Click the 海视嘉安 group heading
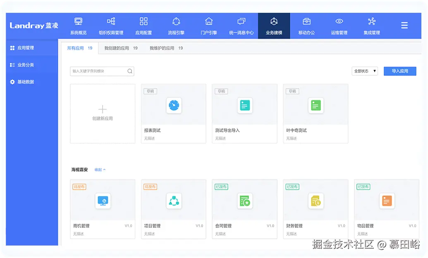The height and width of the screenshot is (258, 428). (x=79, y=170)
